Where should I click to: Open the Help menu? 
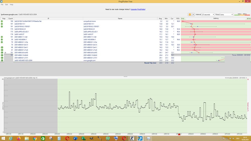[x=12, y=5]
